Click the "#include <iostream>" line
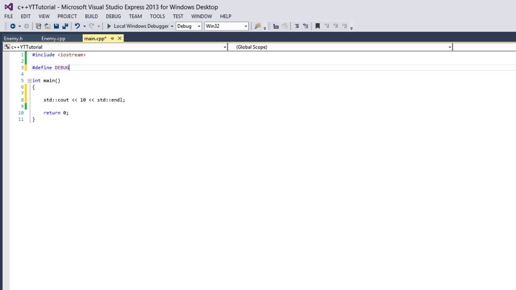Image resolution: width=516 pixels, height=290 pixels. pyautogui.click(x=59, y=55)
